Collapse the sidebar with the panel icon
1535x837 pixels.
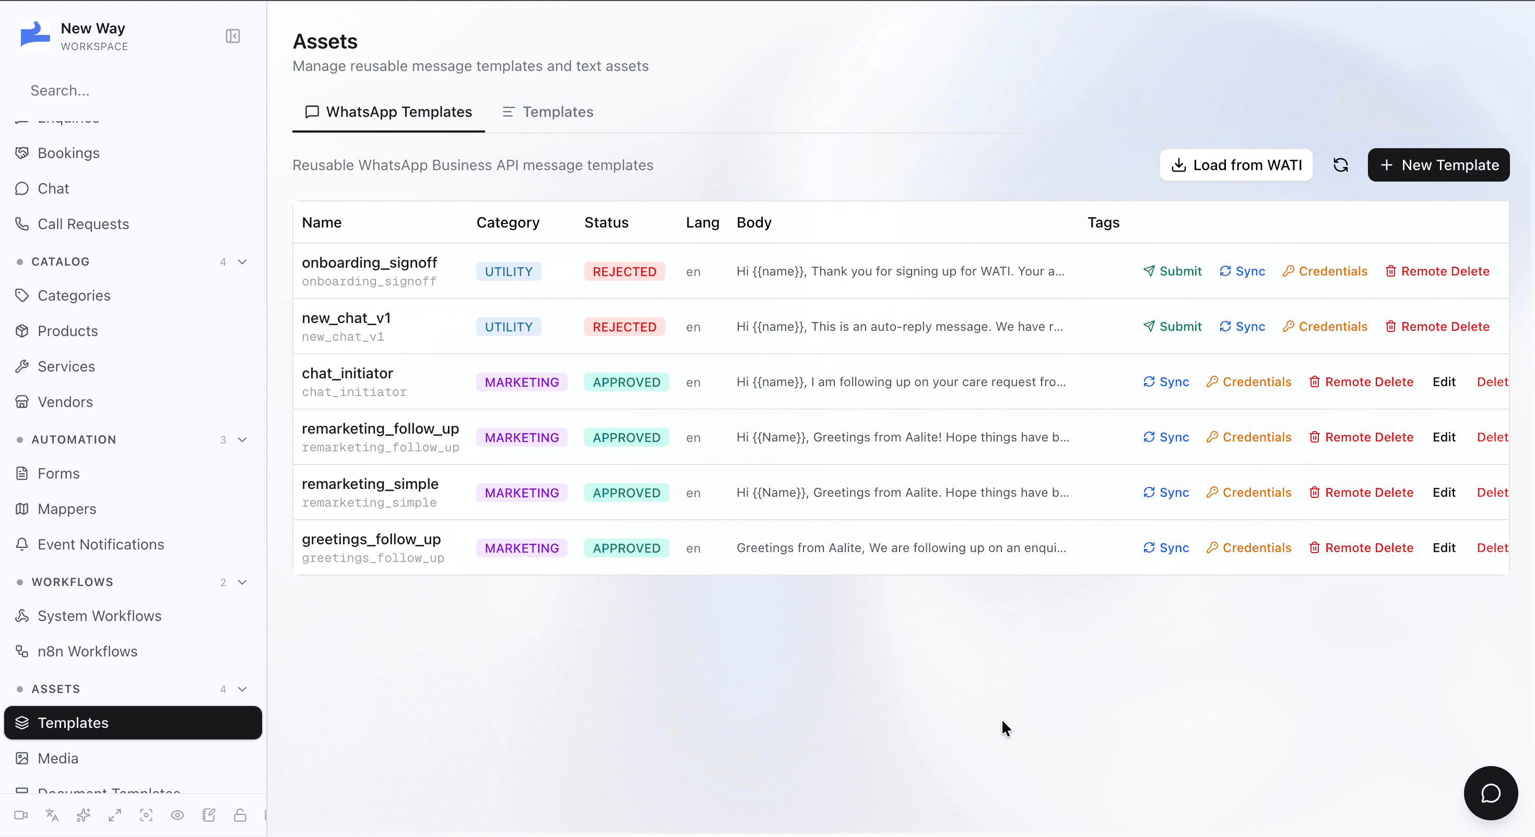(233, 37)
